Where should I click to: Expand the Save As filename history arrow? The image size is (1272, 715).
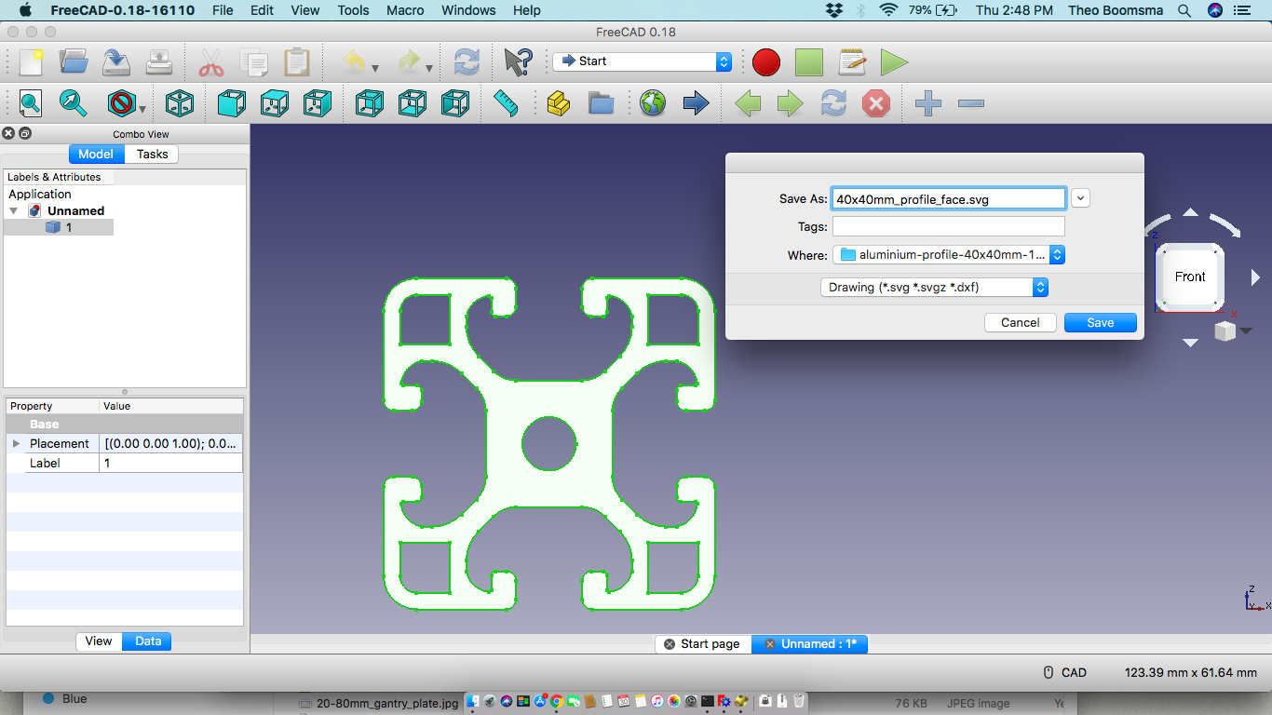pos(1079,197)
